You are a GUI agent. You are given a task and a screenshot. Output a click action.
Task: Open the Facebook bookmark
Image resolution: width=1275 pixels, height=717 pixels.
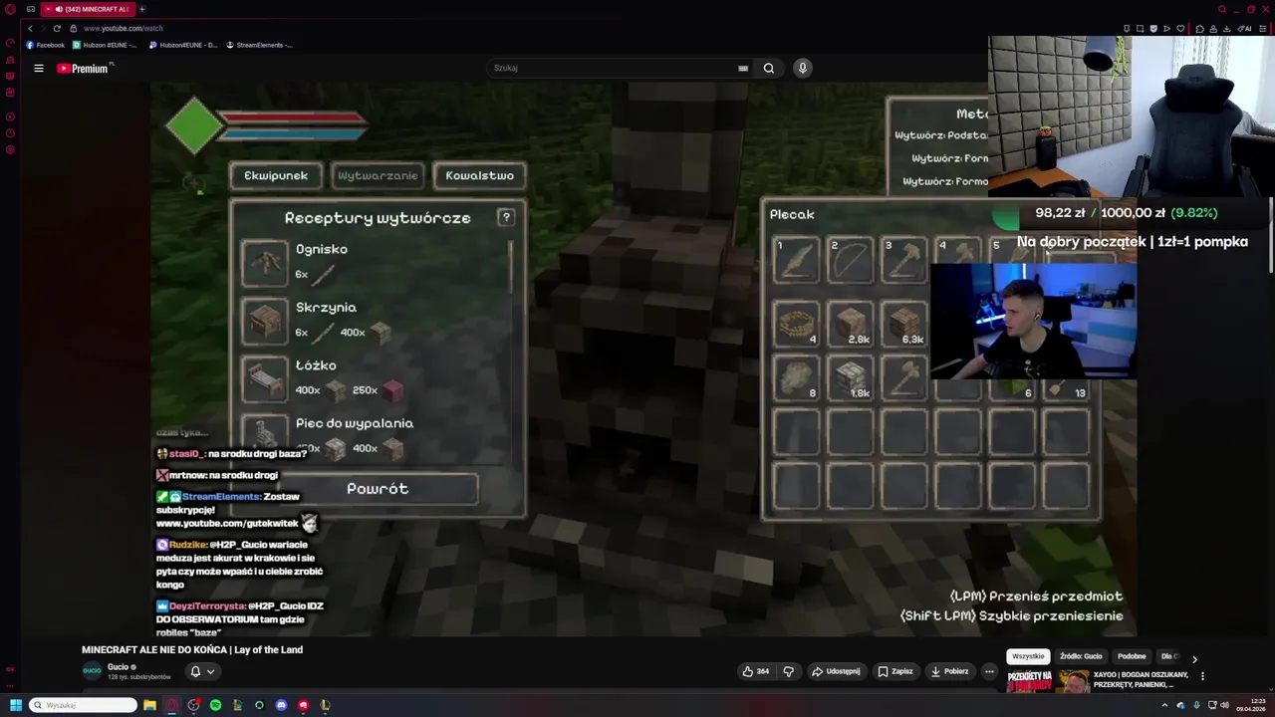46,45
